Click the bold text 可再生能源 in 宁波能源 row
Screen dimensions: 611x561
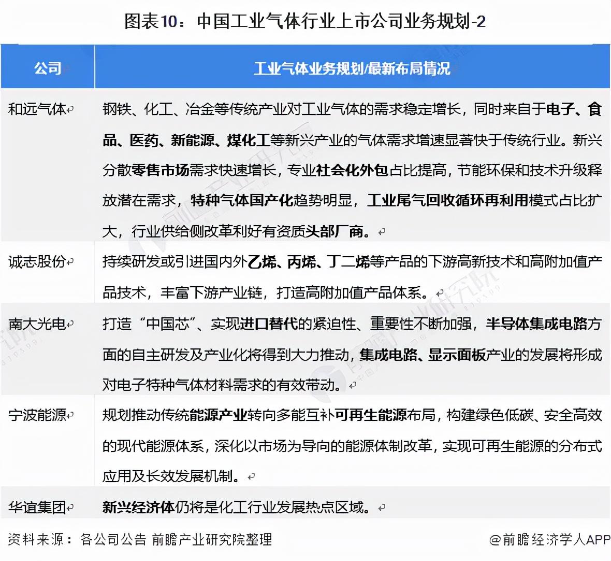pos(371,415)
